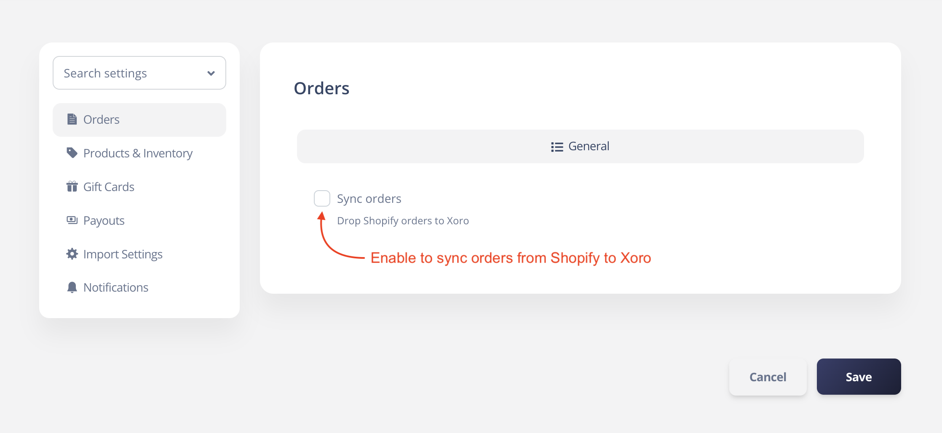Click the list icon beside General
Viewport: 942px width, 433px height.
(557, 147)
